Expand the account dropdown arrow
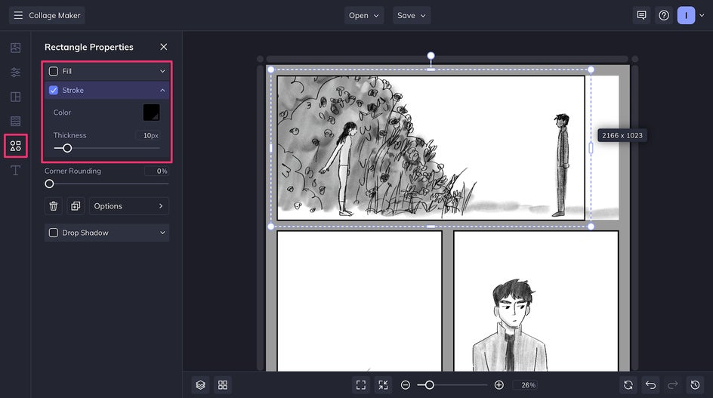Image resolution: width=713 pixels, height=398 pixels. (702, 15)
